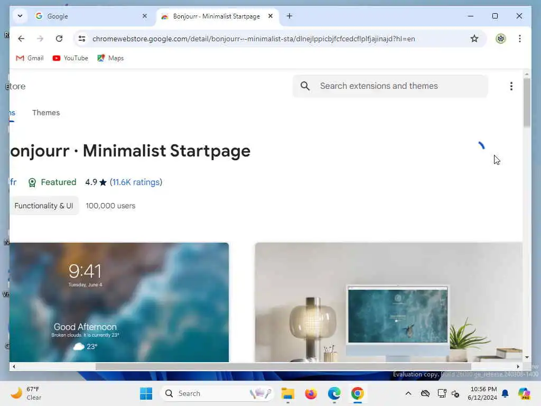Open Gmail bookmark
This screenshot has width=541, height=406.
[x=30, y=58]
